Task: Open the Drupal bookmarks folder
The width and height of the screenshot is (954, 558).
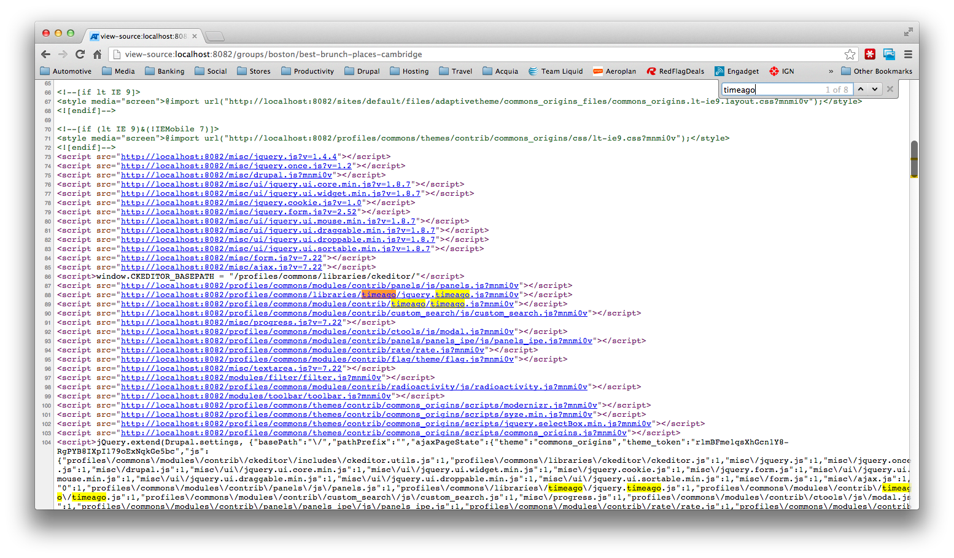Action: click(x=362, y=71)
